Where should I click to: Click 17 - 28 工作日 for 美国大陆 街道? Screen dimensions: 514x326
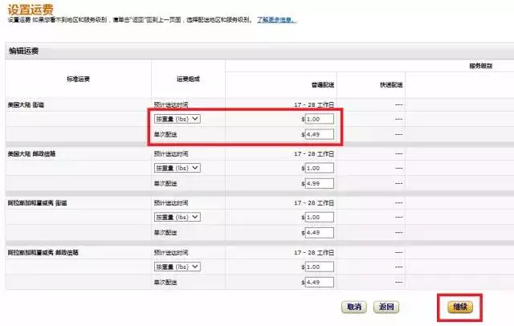pos(314,105)
